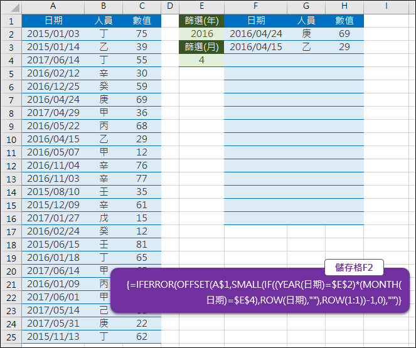Select date cell 2016/04/24 in column A

[x=53, y=100]
